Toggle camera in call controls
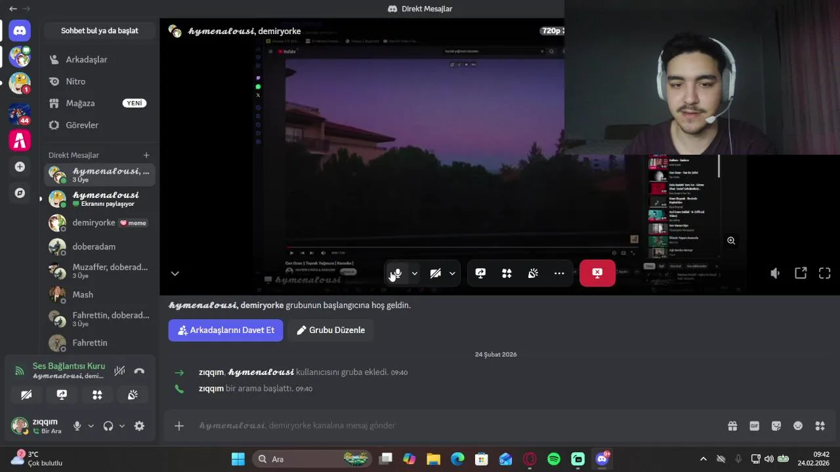The height and width of the screenshot is (472, 840). tap(435, 273)
